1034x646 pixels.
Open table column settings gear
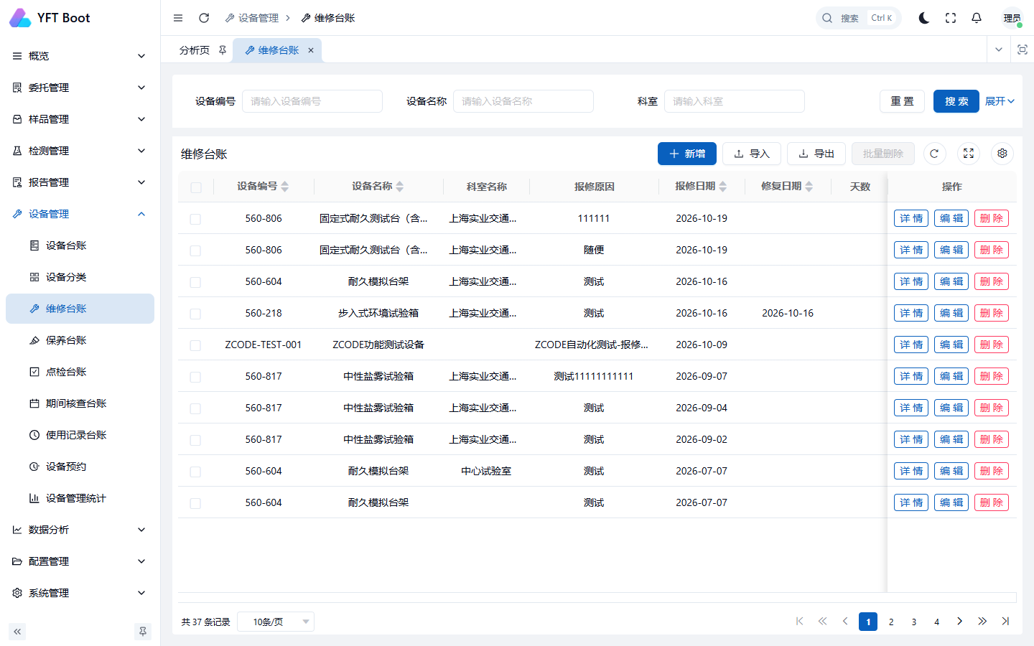coord(1002,154)
